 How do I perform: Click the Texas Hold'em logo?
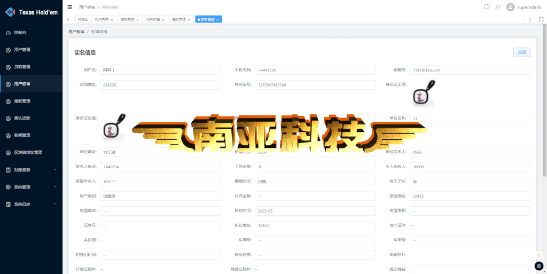pyautogui.click(x=32, y=12)
